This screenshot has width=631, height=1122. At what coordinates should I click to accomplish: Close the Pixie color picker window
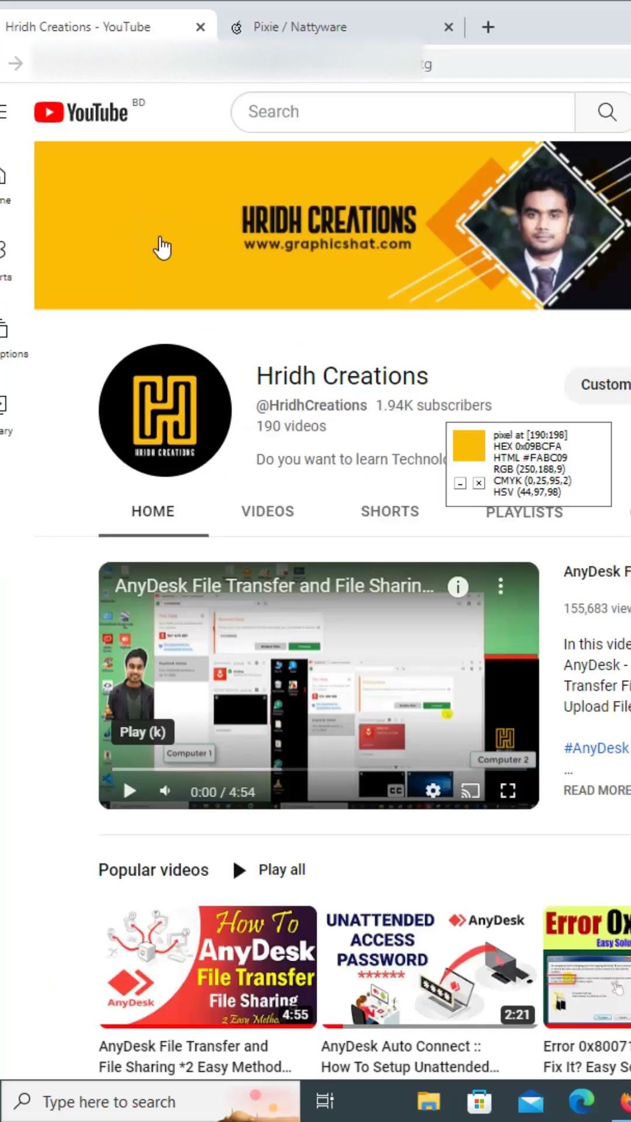[479, 483]
